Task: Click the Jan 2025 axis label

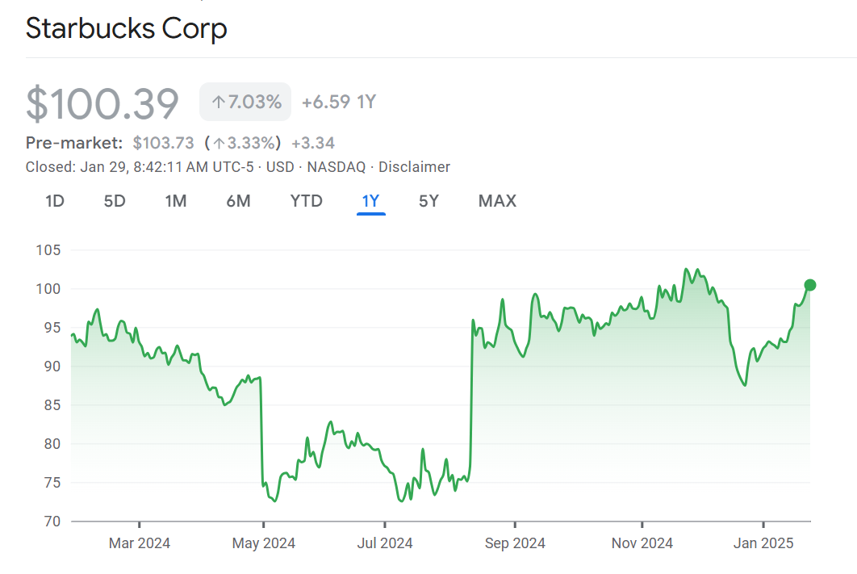Action: pos(763,543)
